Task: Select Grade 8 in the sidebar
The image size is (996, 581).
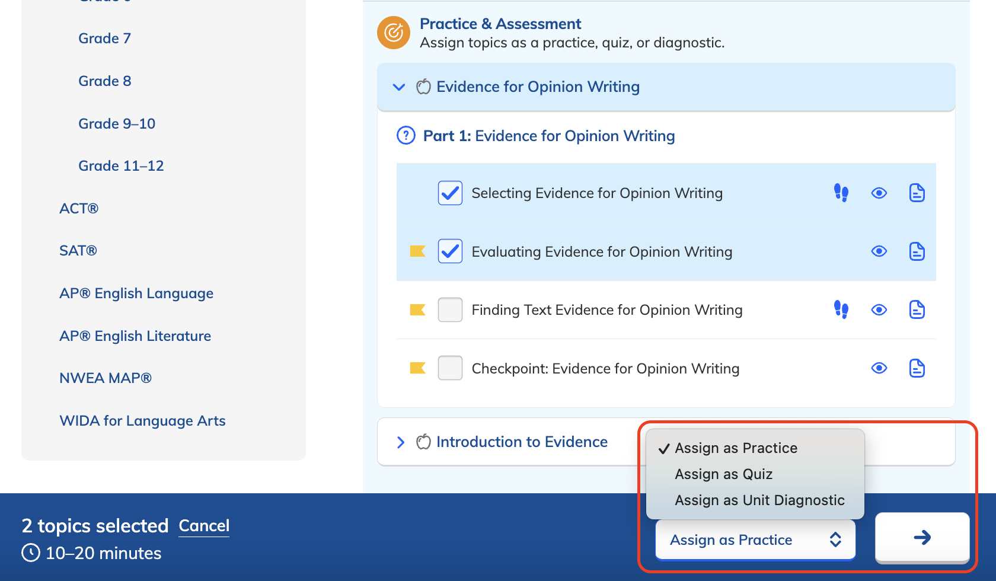Action: click(x=104, y=81)
